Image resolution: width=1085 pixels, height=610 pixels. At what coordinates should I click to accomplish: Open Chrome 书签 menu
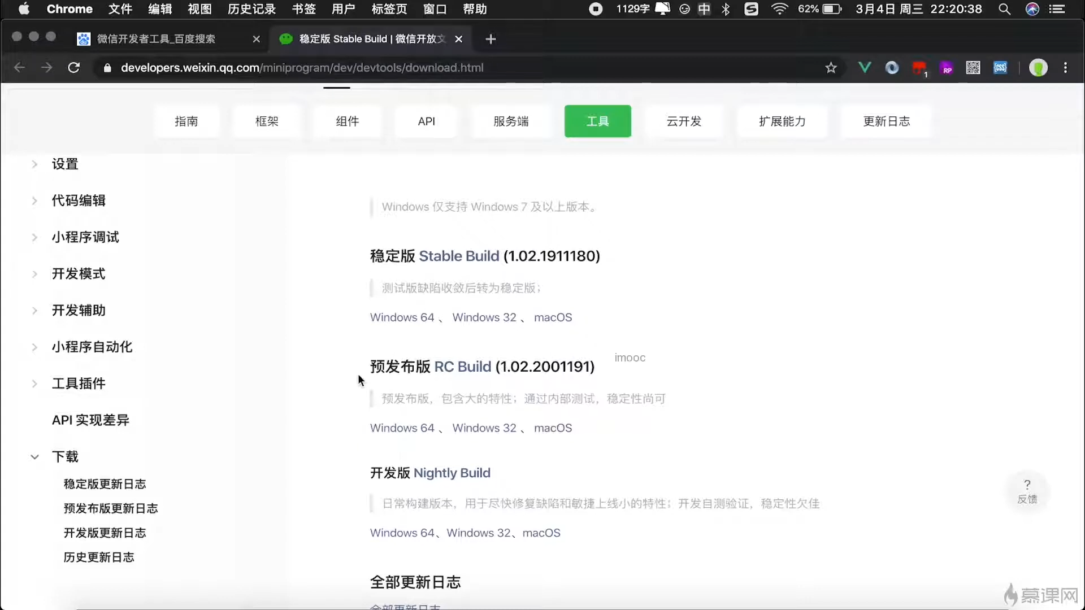coord(303,9)
